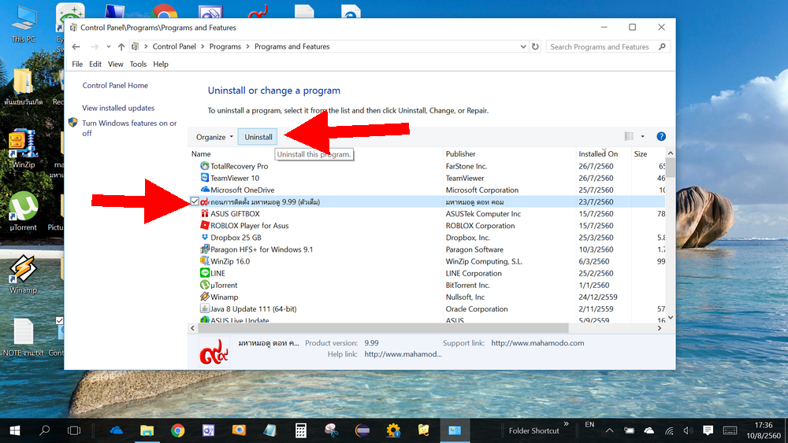Click the Mahamodo logo thumbnail in details pane
The height and width of the screenshot is (443, 788).
coord(214,351)
